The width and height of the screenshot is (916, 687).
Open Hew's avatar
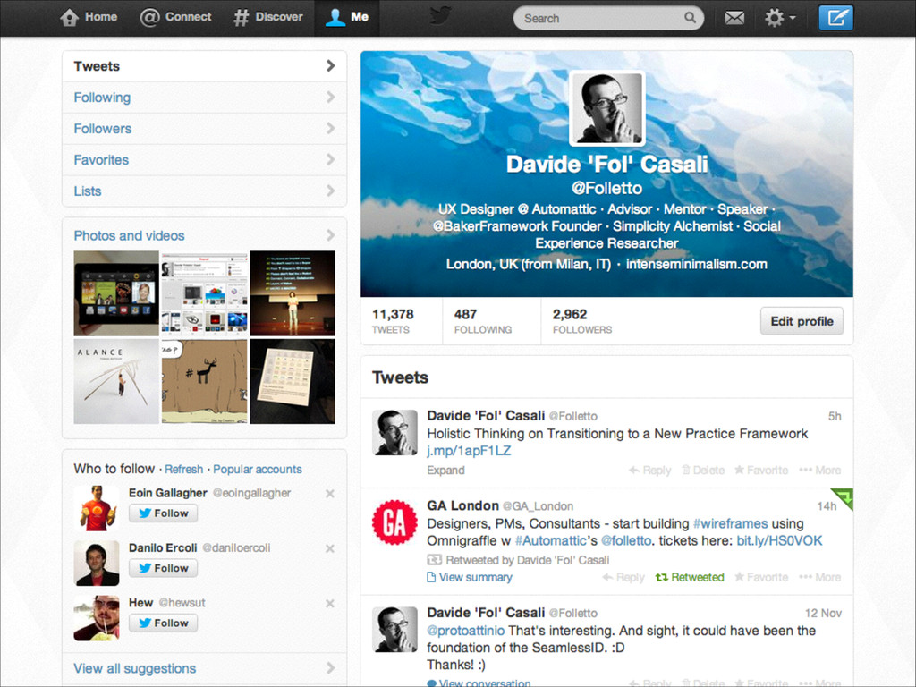pos(97,618)
